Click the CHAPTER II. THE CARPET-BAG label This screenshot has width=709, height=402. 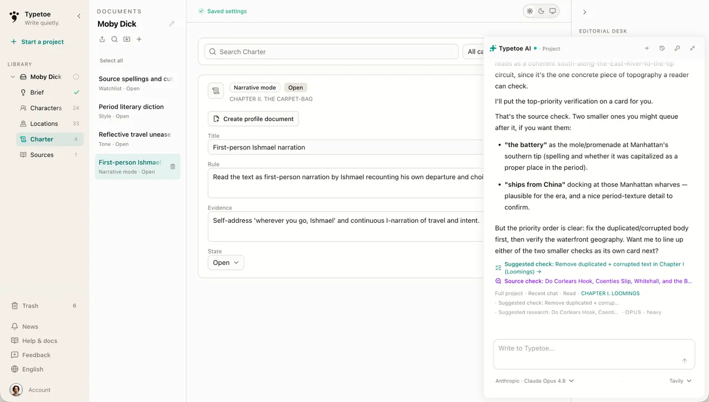[271, 99]
